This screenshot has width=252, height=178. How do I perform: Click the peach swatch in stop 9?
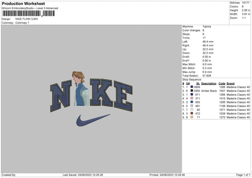pyautogui.click(x=192, y=117)
